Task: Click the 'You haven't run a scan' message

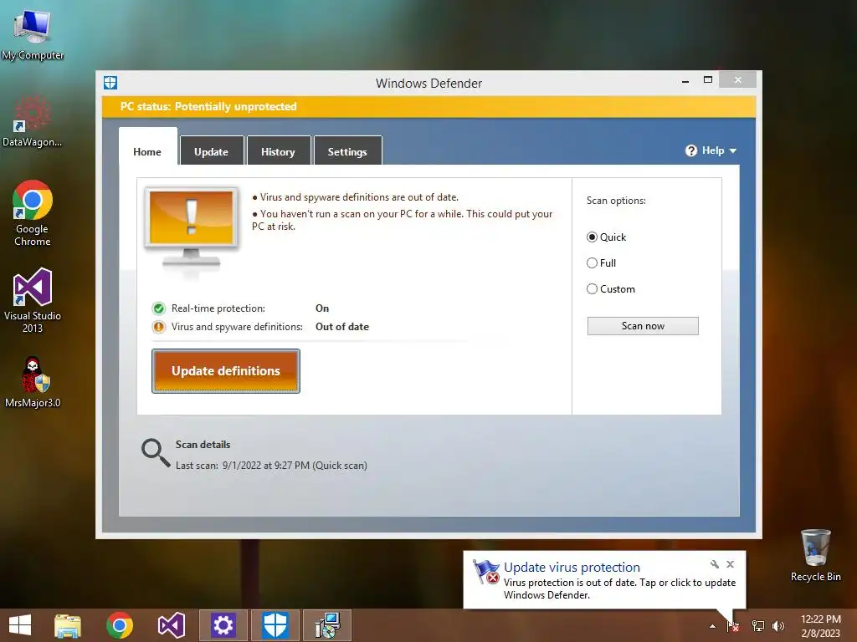Action: click(403, 220)
